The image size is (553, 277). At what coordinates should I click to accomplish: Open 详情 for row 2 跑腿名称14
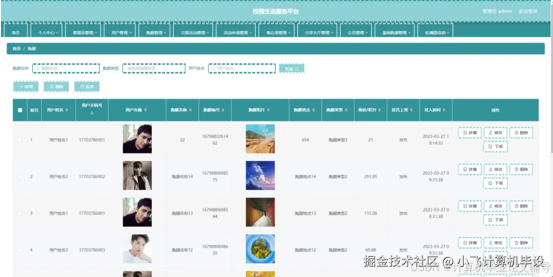tap(470, 170)
